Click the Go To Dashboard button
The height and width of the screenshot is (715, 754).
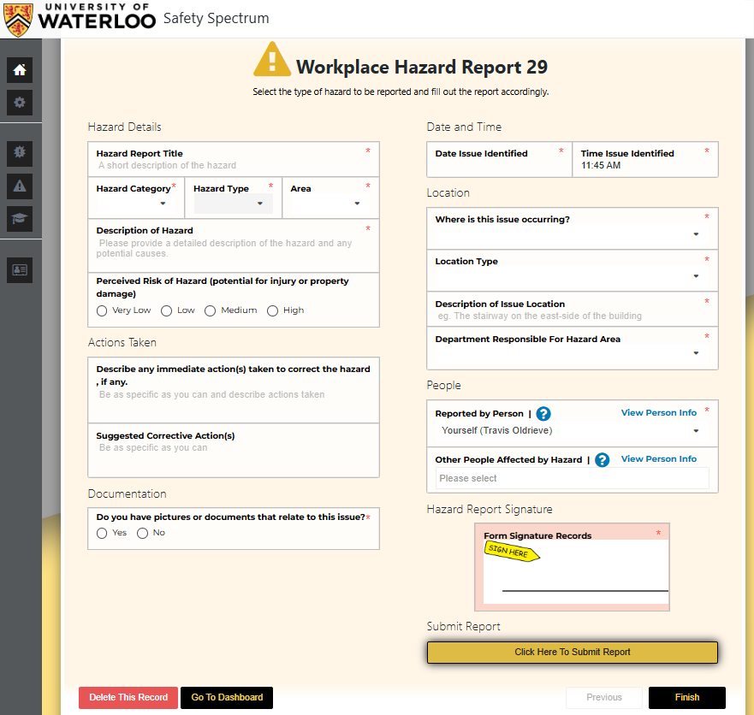(x=227, y=698)
